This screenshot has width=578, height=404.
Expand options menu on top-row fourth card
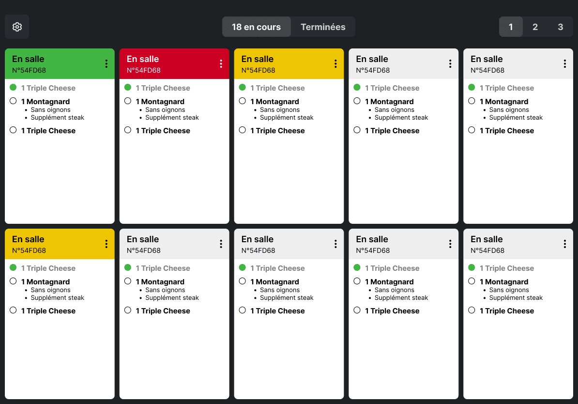tap(450, 63)
